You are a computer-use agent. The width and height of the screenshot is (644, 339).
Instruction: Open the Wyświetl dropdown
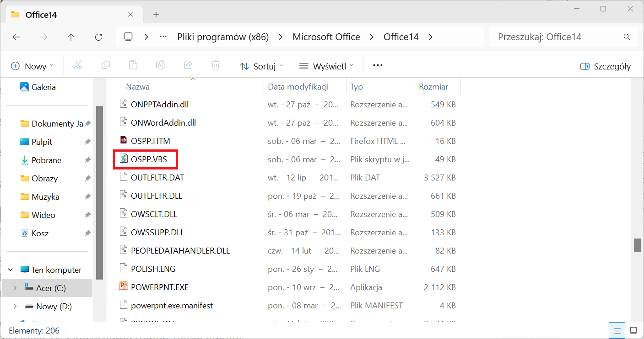click(326, 66)
